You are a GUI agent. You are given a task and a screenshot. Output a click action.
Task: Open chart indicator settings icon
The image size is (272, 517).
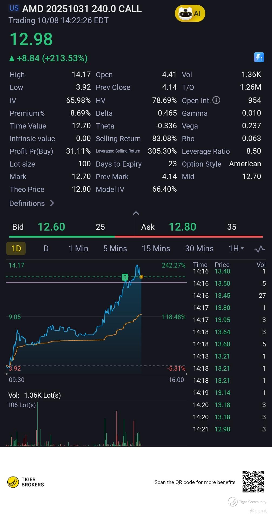coord(260,249)
